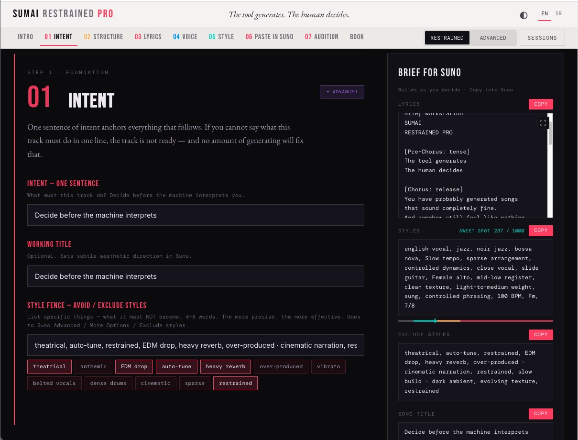578x440 pixels.
Task: Toggle the vibrato style chip
Action: click(x=328, y=367)
